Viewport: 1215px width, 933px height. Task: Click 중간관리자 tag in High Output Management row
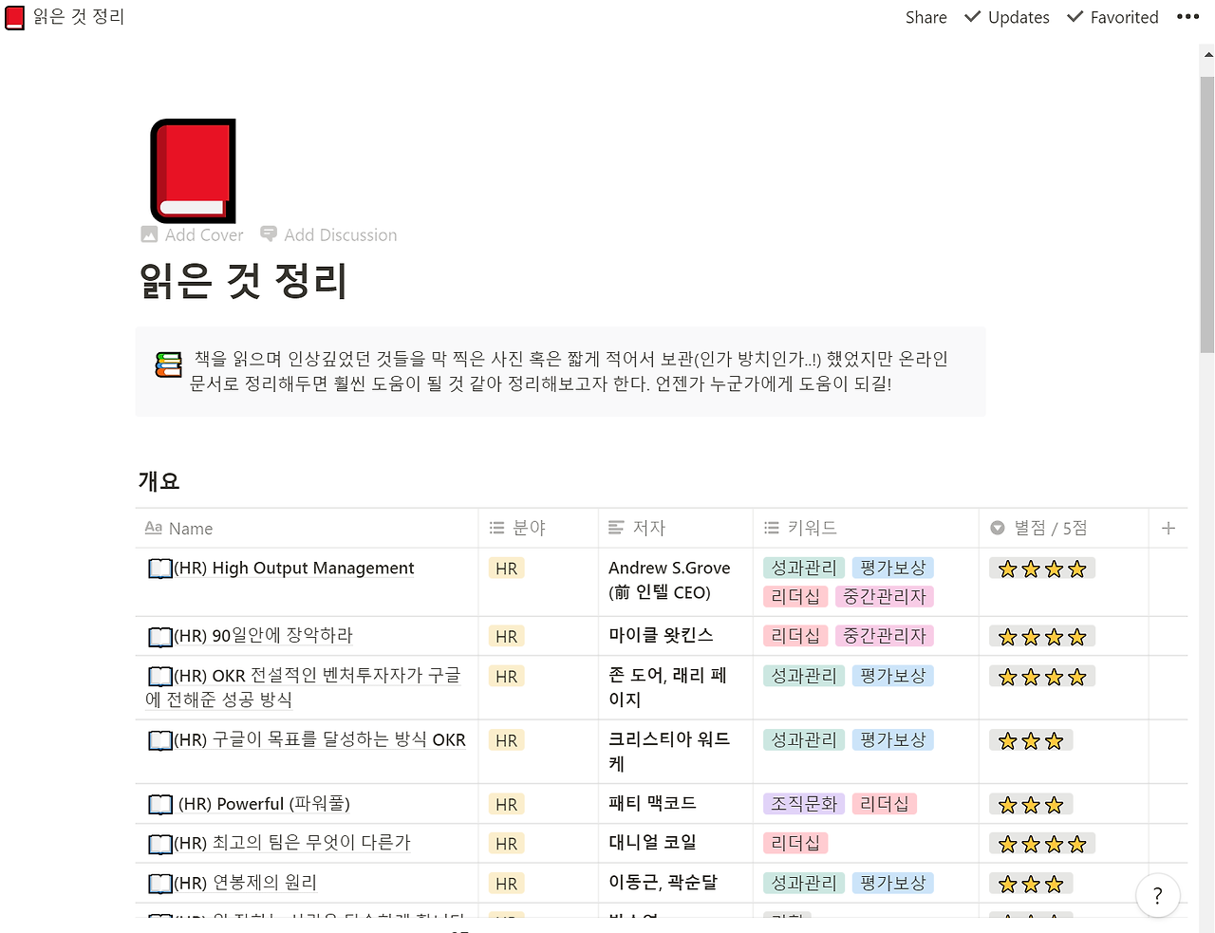pos(885,597)
